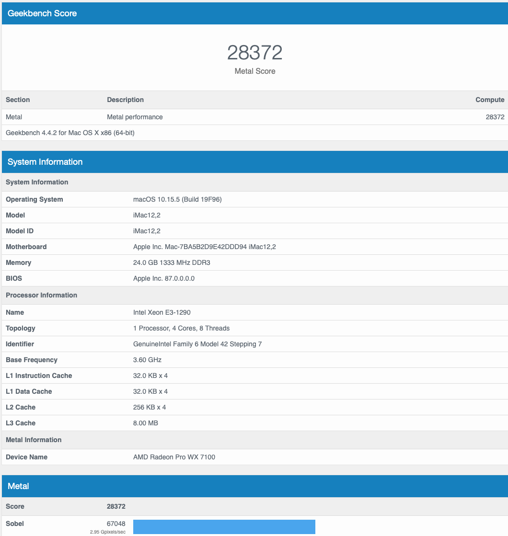This screenshot has height=536, width=508.
Task: Click the 'Compute' column header
Action: pos(490,100)
